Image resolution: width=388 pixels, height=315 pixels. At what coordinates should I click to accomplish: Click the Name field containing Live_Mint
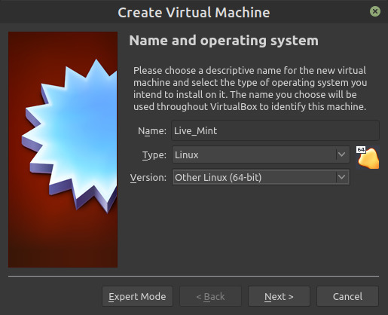pyautogui.click(x=275, y=130)
